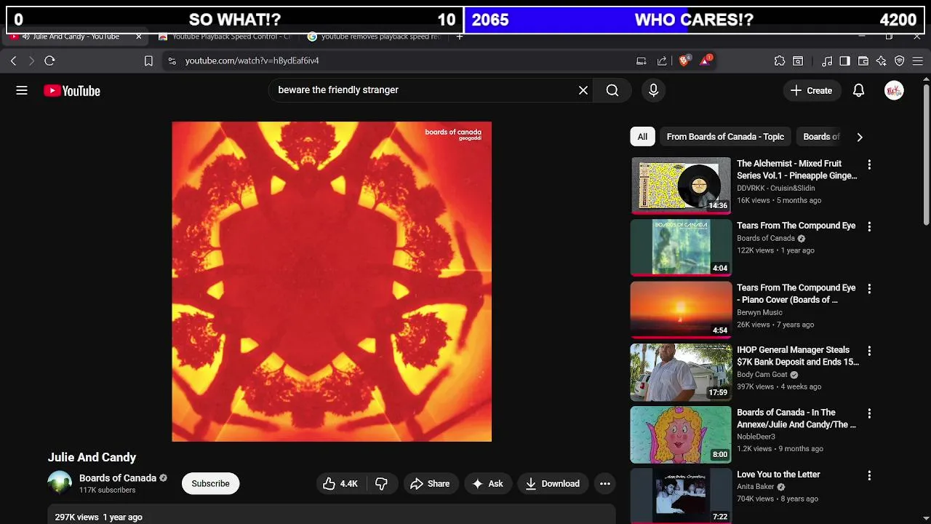This screenshot has height=524, width=931.
Task: Switch to youtube removes playback speed tab
Action: click(375, 36)
